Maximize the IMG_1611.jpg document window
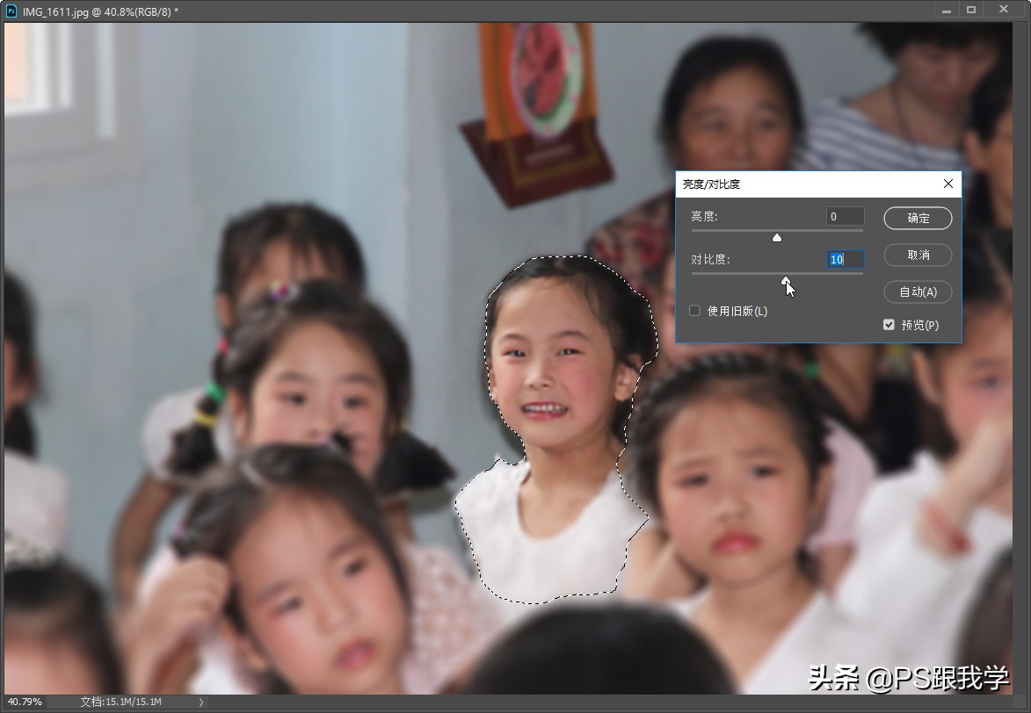Image resolution: width=1031 pixels, height=713 pixels. pyautogui.click(x=971, y=10)
